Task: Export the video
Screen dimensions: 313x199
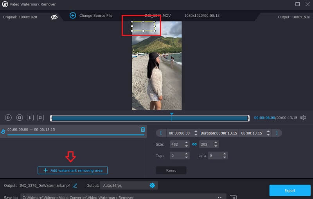Action: 290,190
